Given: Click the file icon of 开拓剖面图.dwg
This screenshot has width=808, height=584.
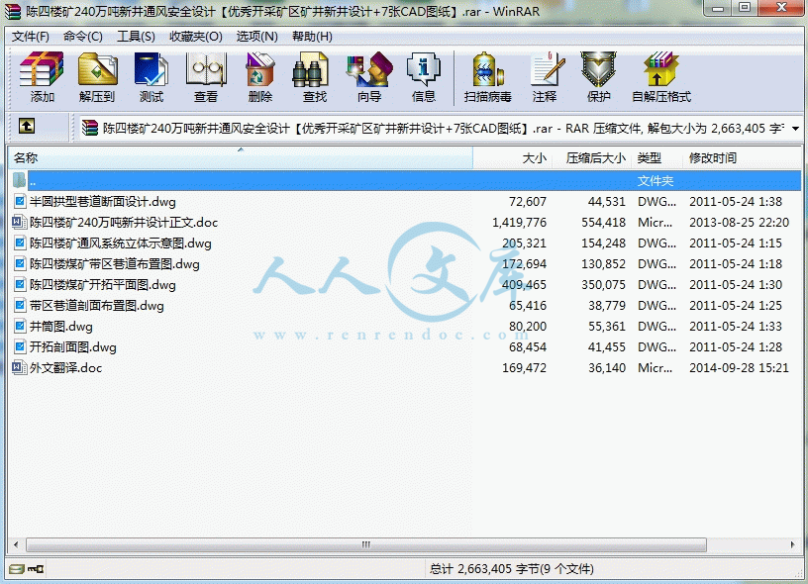Looking at the screenshot, I should click(20, 346).
